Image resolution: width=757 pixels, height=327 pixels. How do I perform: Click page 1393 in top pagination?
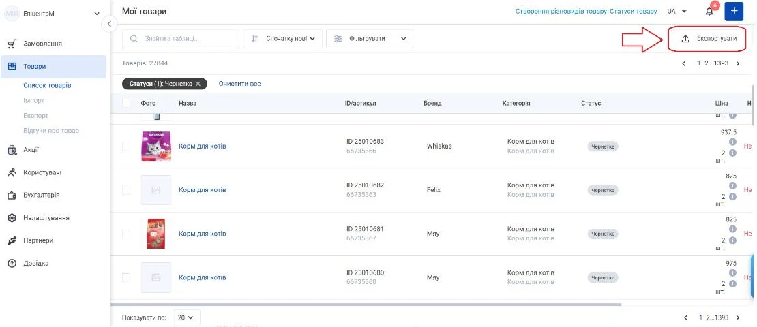[x=722, y=63]
